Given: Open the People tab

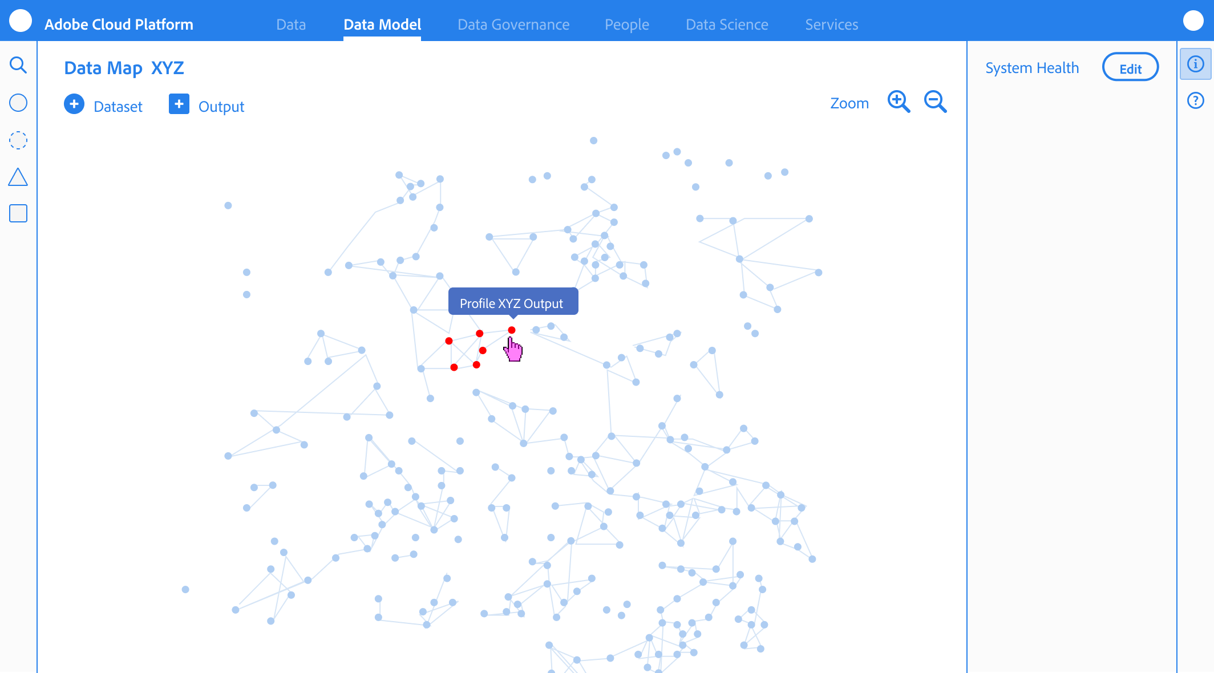Looking at the screenshot, I should (626, 25).
